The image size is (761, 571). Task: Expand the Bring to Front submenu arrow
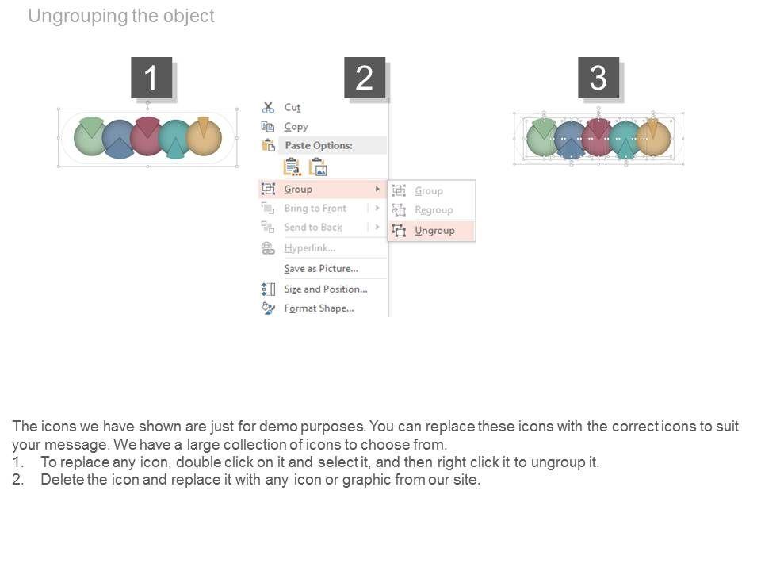(x=377, y=208)
